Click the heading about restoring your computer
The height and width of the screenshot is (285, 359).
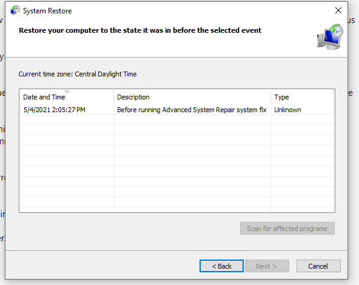140,30
